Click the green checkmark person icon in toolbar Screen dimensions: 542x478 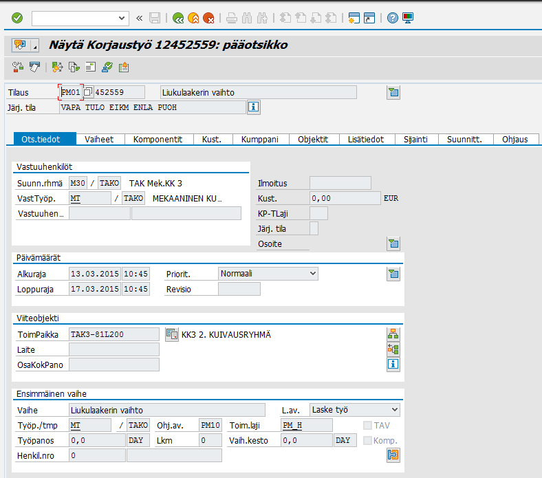107,67
